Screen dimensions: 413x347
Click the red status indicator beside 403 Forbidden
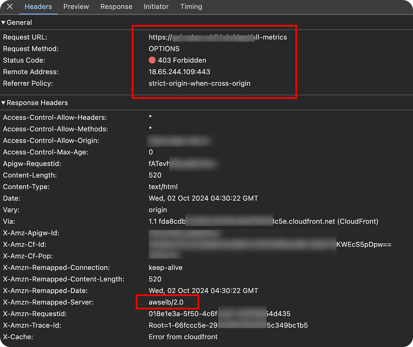pos(152,60)
